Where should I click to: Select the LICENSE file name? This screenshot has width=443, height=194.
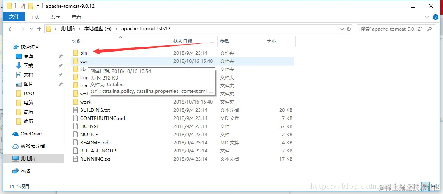(89, 126)
